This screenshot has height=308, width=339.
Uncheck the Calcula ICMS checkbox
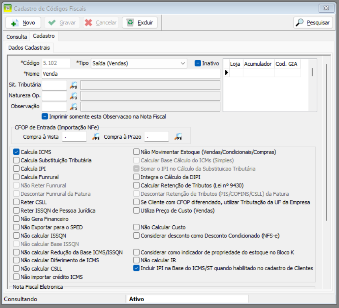pos(16,152)
